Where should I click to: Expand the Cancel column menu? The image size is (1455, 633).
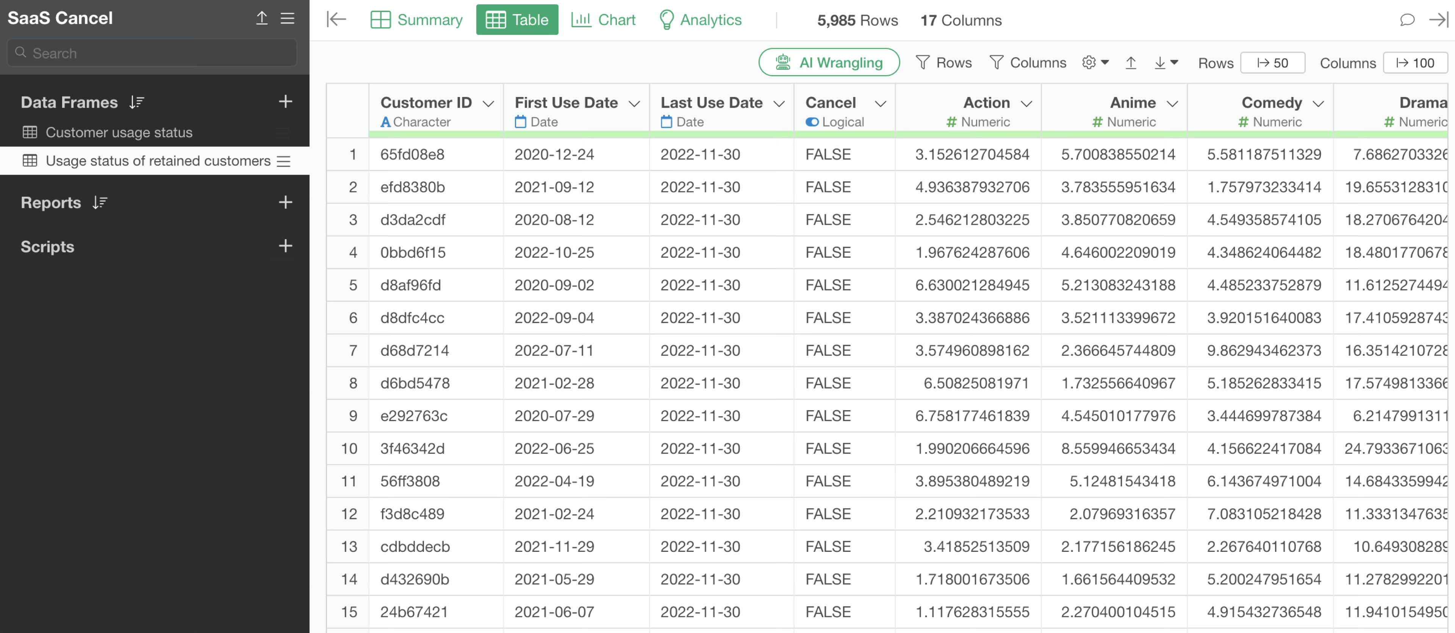point(880,103)
